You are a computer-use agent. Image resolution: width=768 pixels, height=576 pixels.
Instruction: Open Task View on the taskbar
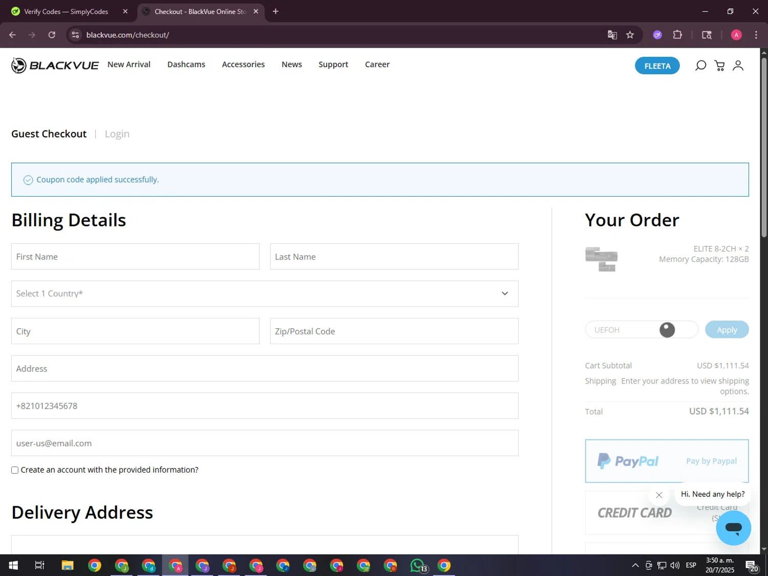(x=39, y=565)
